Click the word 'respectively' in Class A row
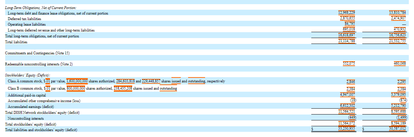 216,81
